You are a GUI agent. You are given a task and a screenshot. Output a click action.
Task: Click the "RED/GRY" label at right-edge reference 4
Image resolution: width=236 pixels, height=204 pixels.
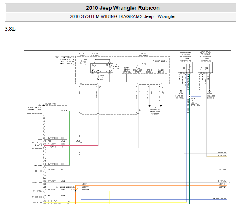click(x=222, y=181)
